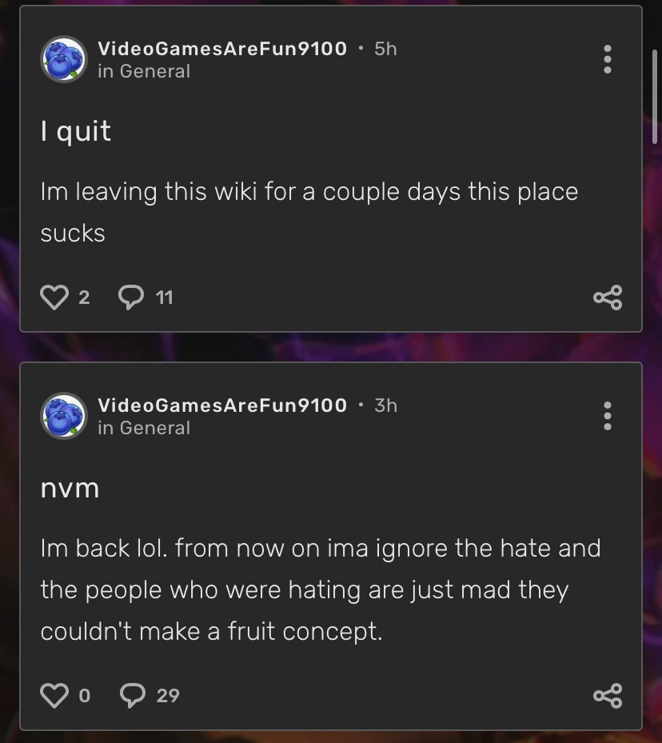Open blueberry avatar on "I quit" post
Viewport: 662px width, 743px height.
(x=64, y=59)
